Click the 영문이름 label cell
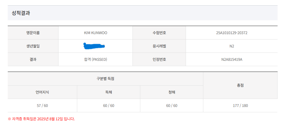The height and width of the screenshot is (124, 284). coord(33,33)
